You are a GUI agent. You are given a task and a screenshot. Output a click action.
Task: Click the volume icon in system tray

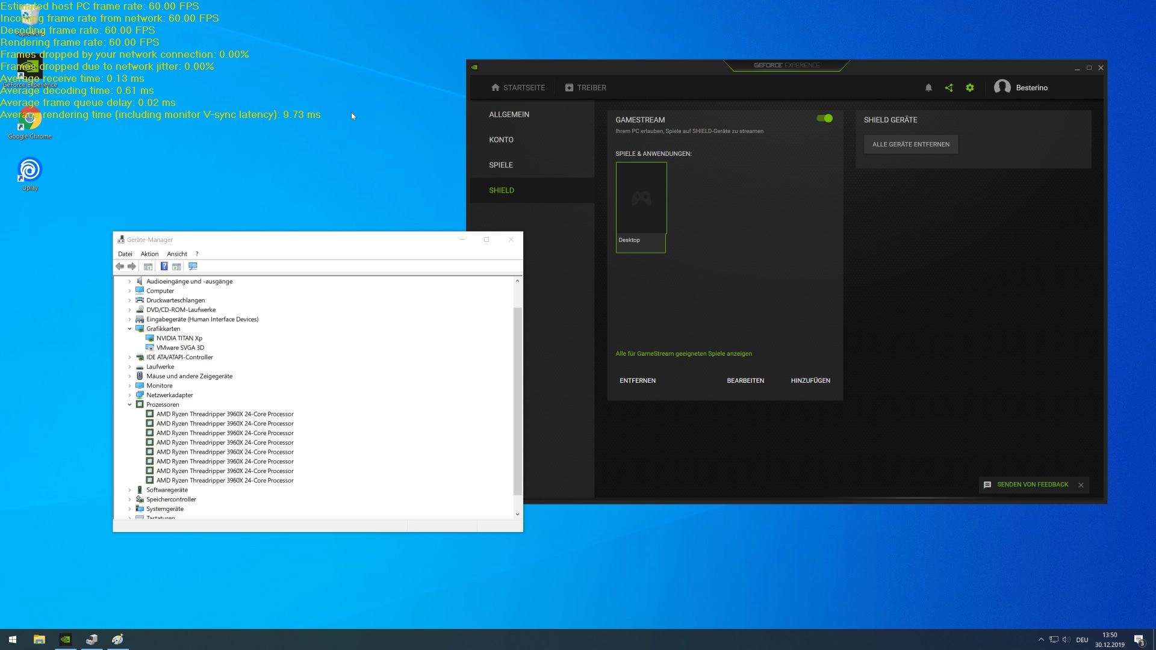(x=1066, y=640)
